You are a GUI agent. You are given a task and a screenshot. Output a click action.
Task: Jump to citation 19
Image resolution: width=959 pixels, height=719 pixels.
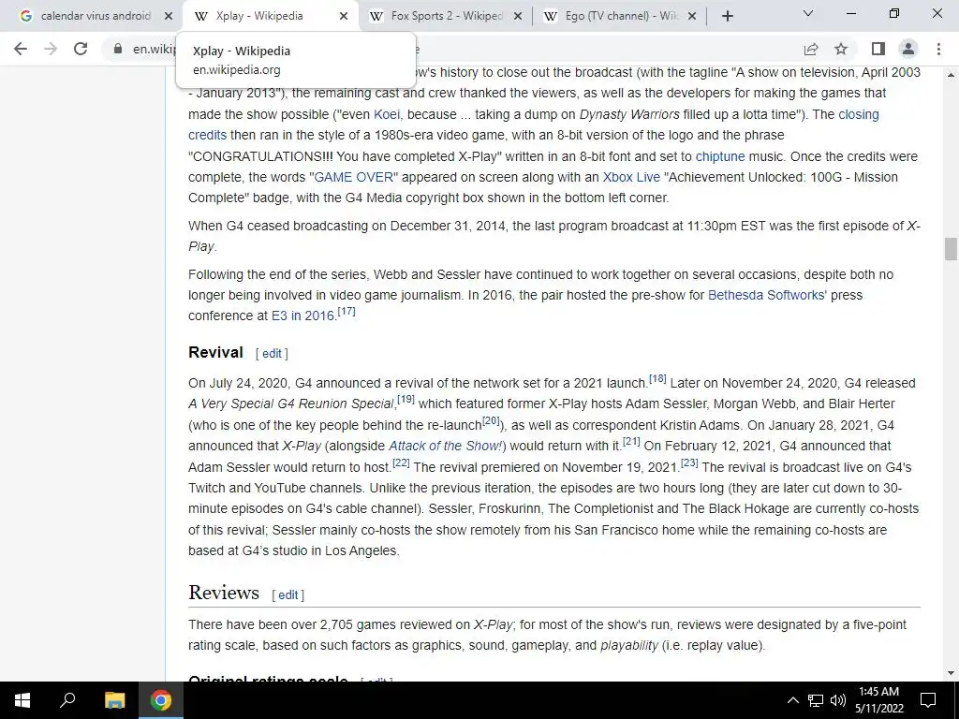tap(406, 399)
